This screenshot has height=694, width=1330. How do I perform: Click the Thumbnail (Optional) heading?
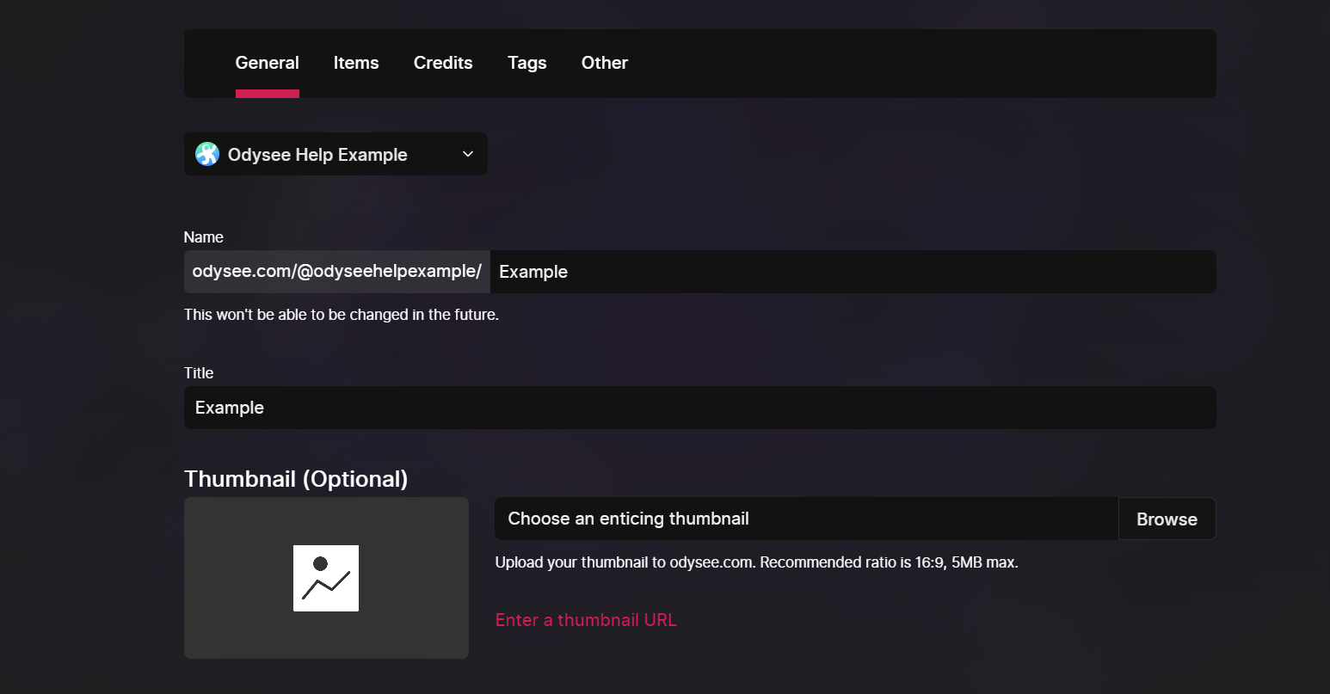point(296,479)
